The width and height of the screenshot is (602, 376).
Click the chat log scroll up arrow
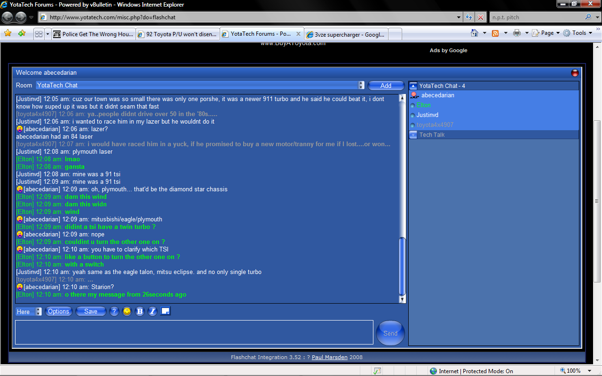[x=402, y=98]
